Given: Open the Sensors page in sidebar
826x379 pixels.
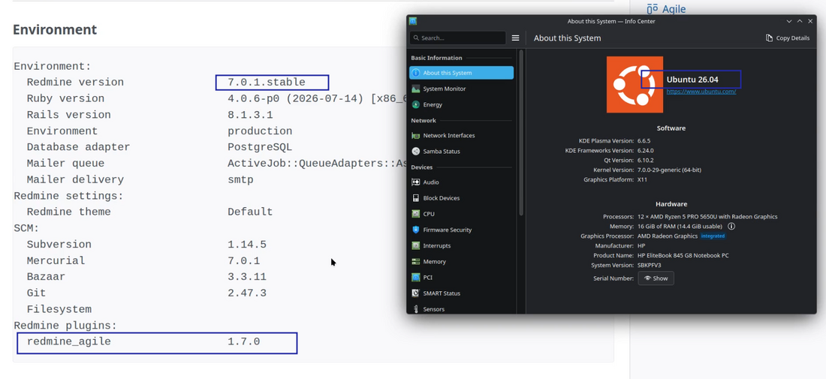Looking at the screenshot, I should point(462,309).
